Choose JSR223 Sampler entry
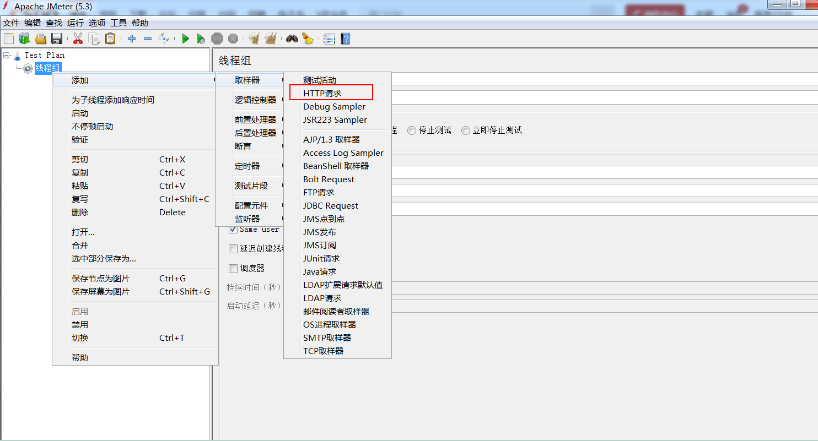Screen dimensions: 818x441 pyautogui.click(x=337, y=120)
